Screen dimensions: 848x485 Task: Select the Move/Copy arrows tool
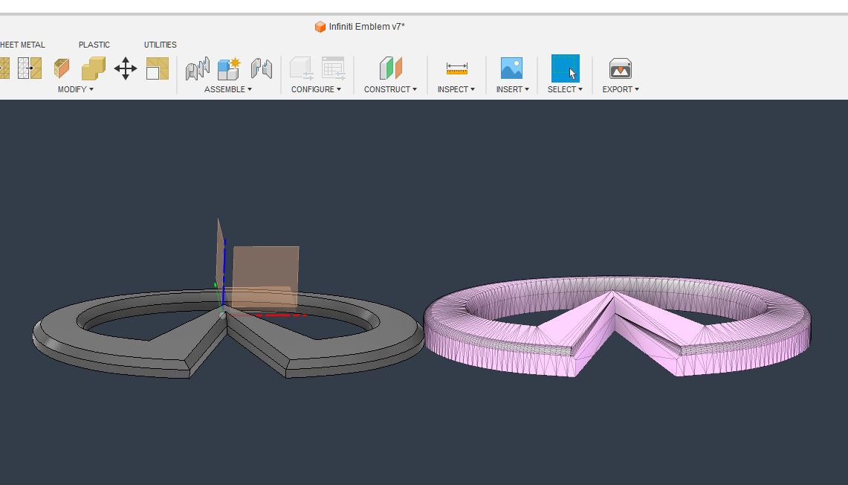click(126, 69)
